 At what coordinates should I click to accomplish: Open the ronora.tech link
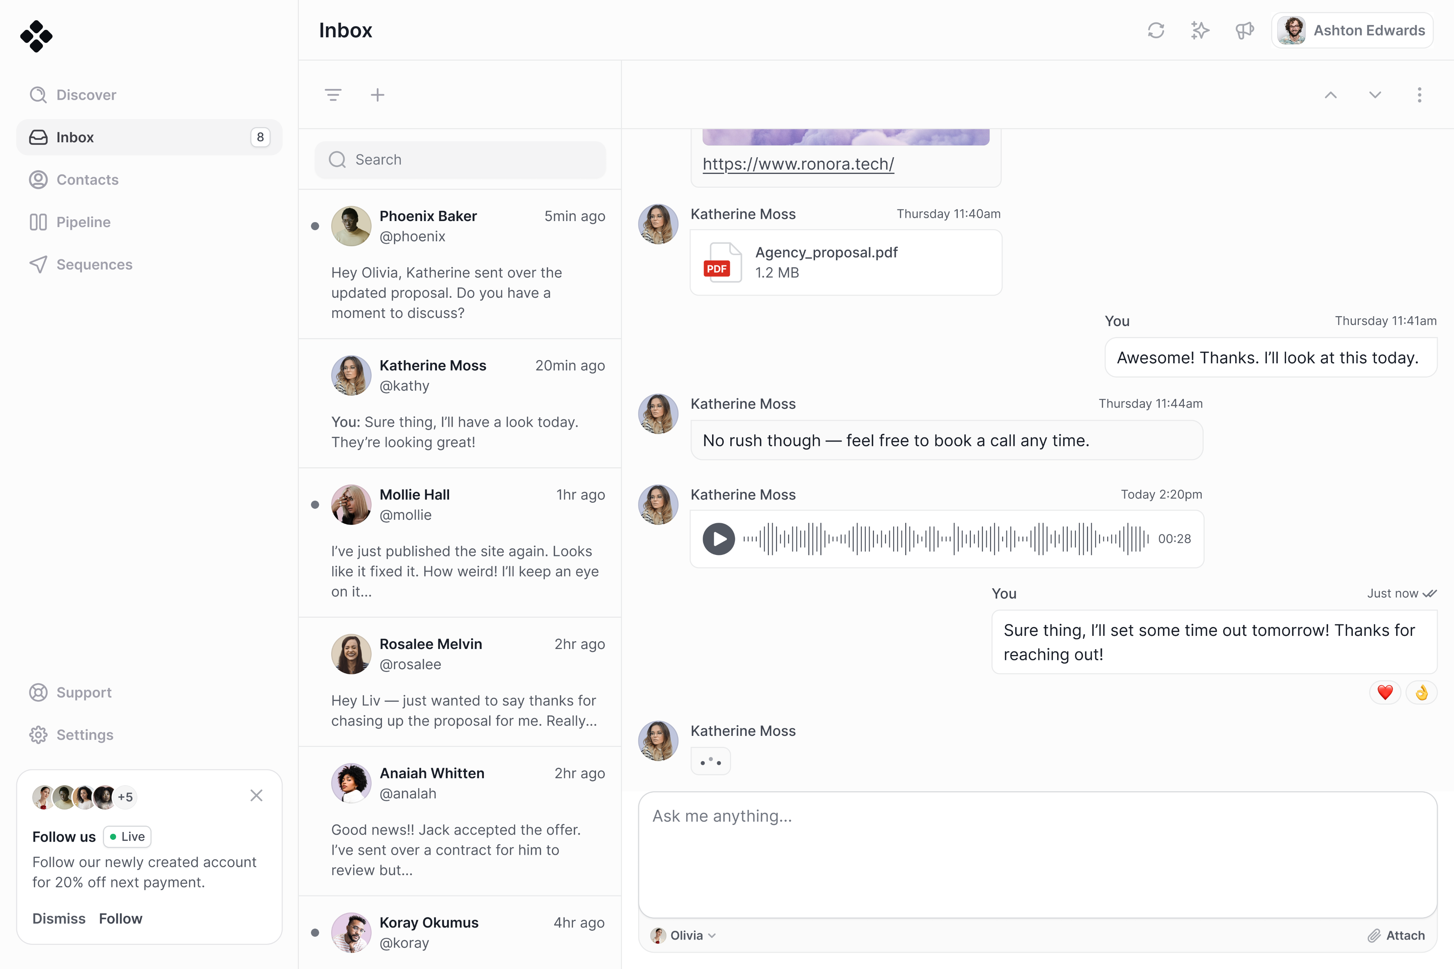[x=798, y=164]
